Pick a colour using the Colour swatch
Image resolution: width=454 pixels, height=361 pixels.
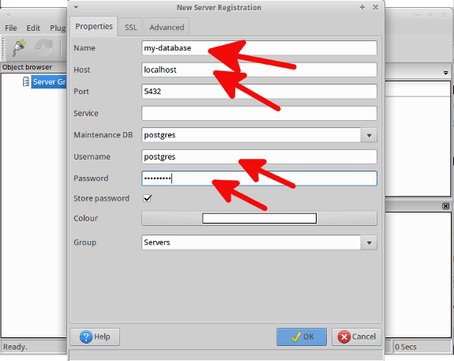[x=259, y=218]
